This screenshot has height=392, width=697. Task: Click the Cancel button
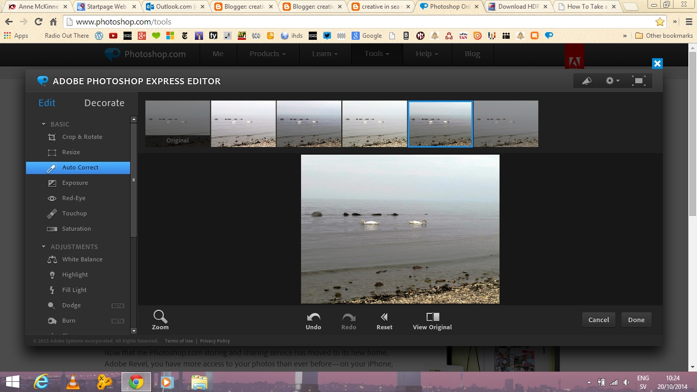(x=599, y=320)
